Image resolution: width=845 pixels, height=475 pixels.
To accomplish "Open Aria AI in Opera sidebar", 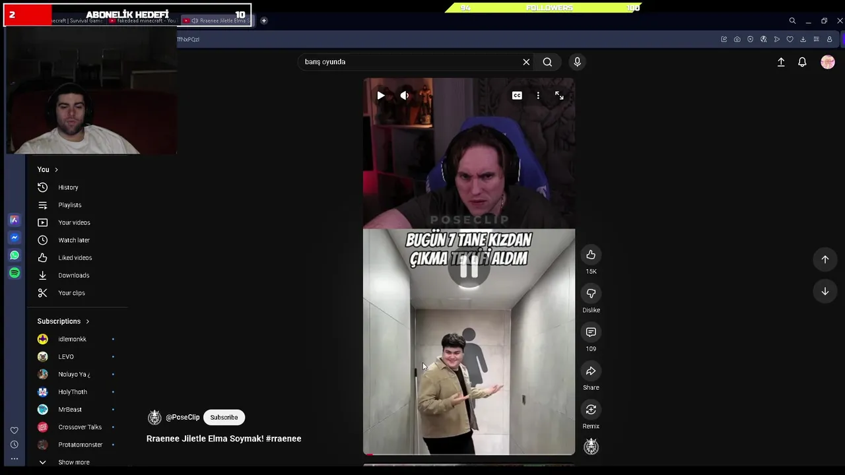I will click(15, 220).
